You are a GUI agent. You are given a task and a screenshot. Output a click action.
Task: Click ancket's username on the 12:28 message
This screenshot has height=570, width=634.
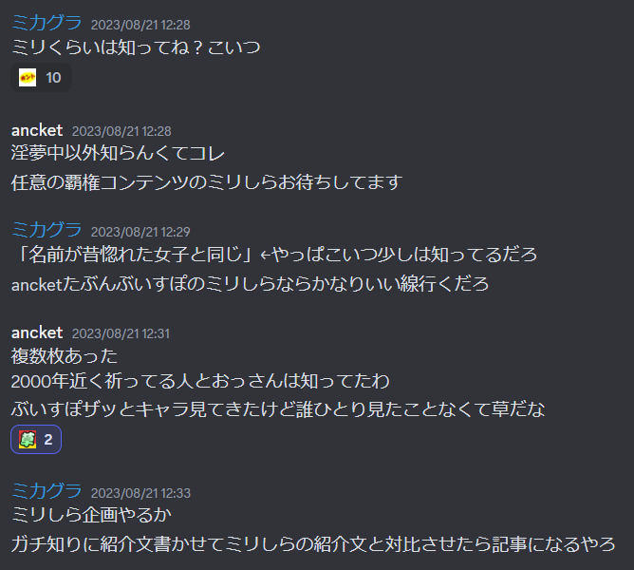coord(37,130)
